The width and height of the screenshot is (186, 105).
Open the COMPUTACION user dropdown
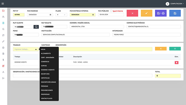(177, 4)
